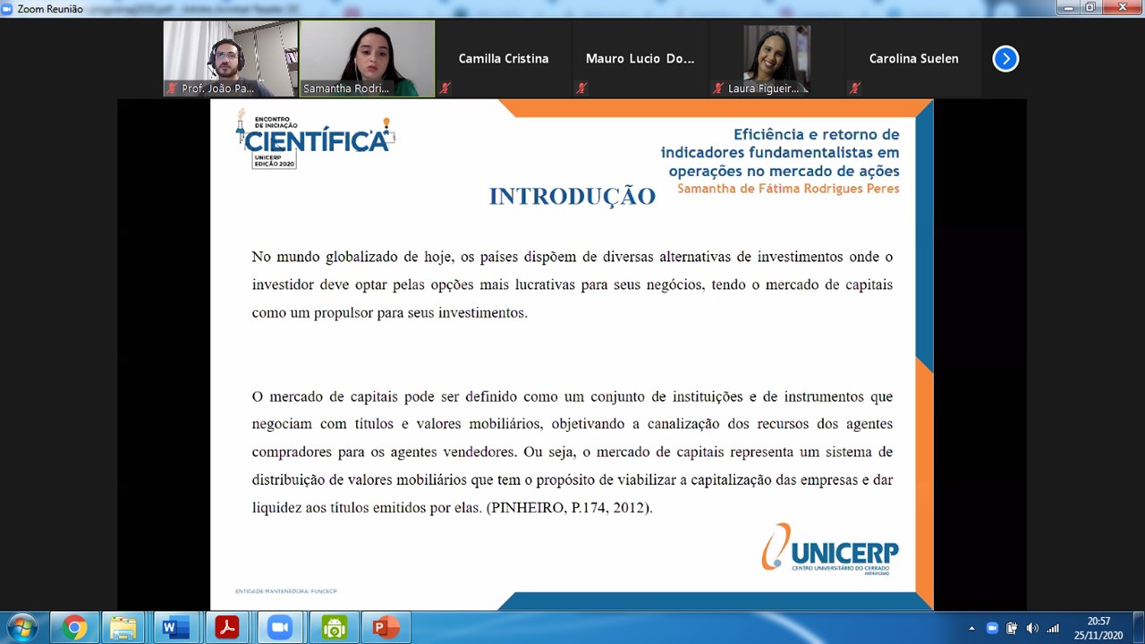Open Windows Explorer folder icon in taskbar
The image size is (1145, 644).
click(123, 628)
